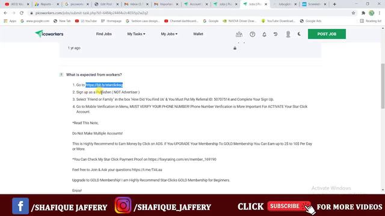Click the page vertical scrollbar thumb

click(x=383, y=86)
